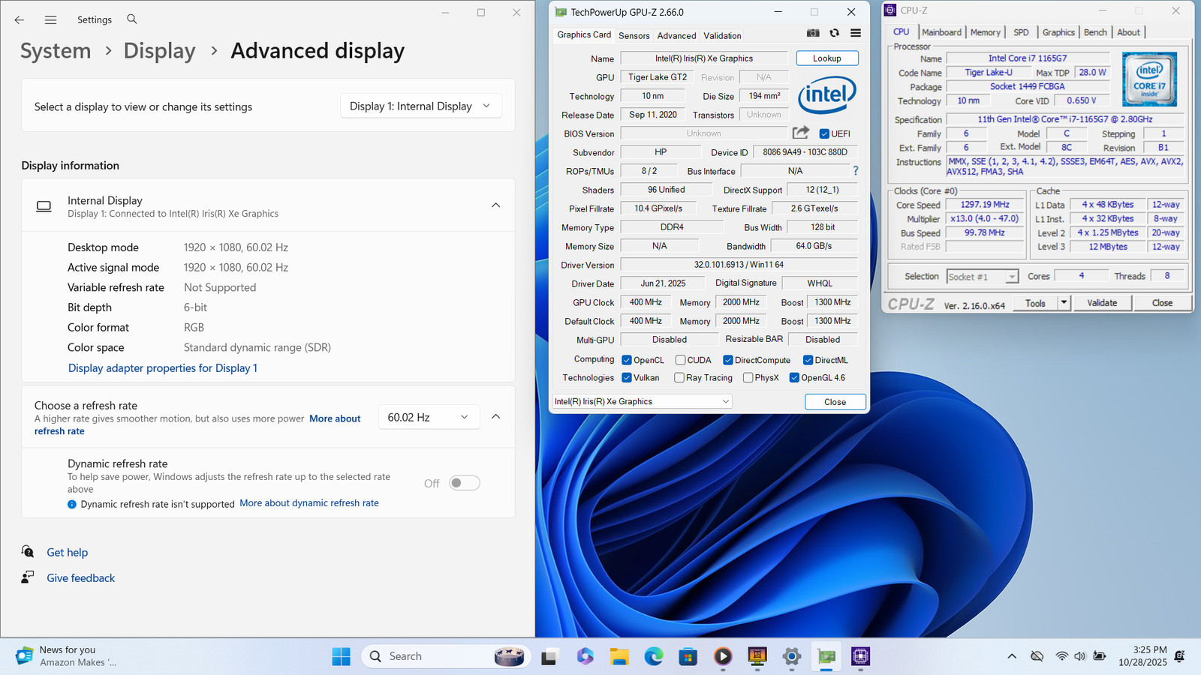Open the Wi-Fi network tray icon
This screenshot has width=1201, height=675.
point(1061,656)
